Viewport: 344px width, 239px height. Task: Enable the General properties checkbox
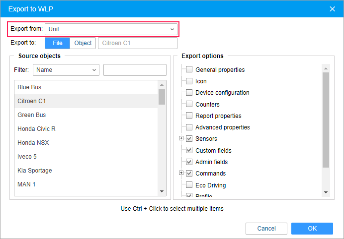click(x=189, y=69)
